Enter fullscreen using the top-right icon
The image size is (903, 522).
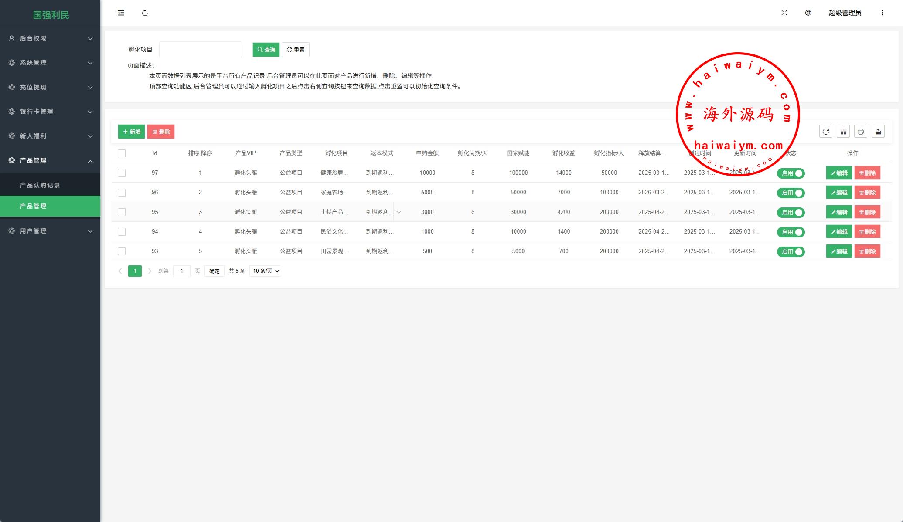click(784, 13)
